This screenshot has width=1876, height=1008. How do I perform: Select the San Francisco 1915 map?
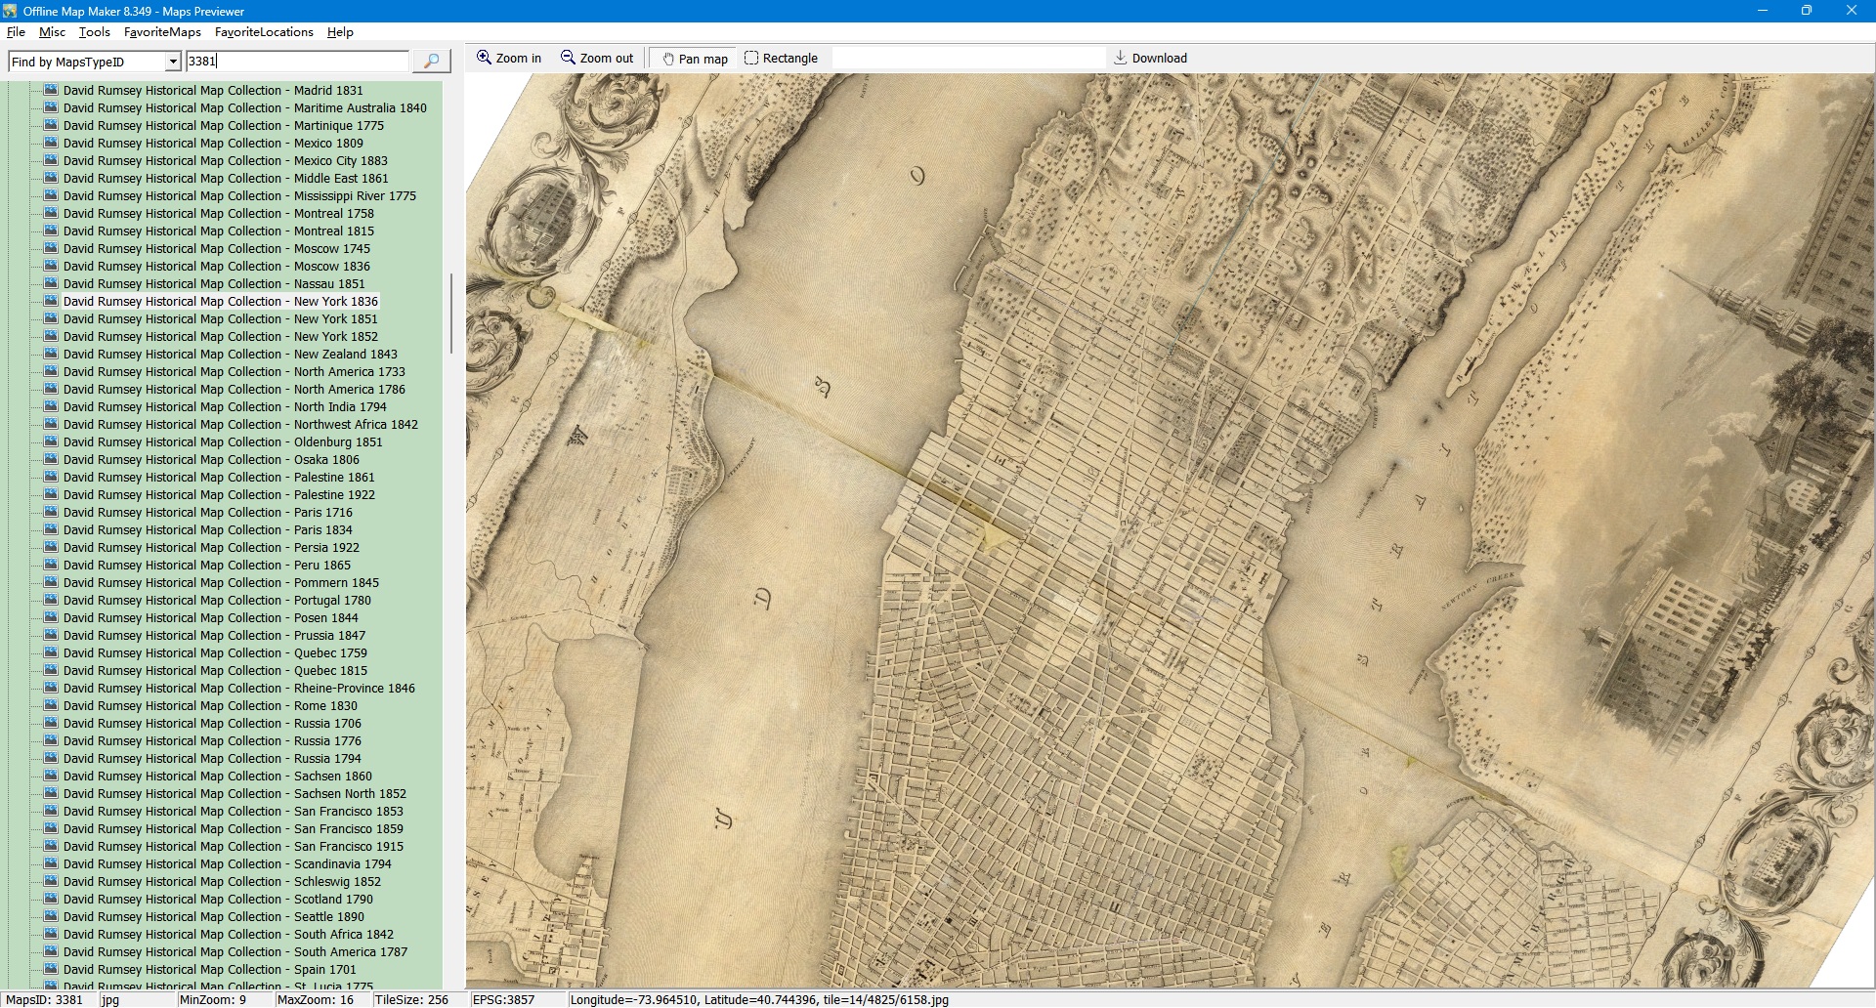(233, 847)
